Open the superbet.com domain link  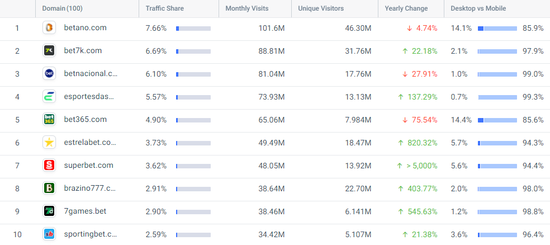point(88,166)
